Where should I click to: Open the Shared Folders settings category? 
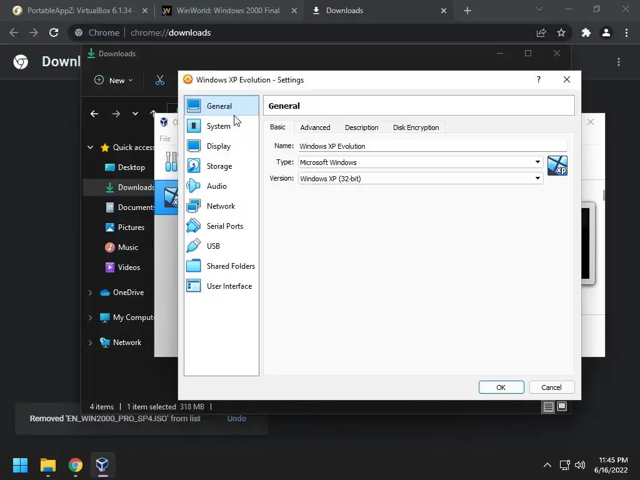(x=221, y=266)
